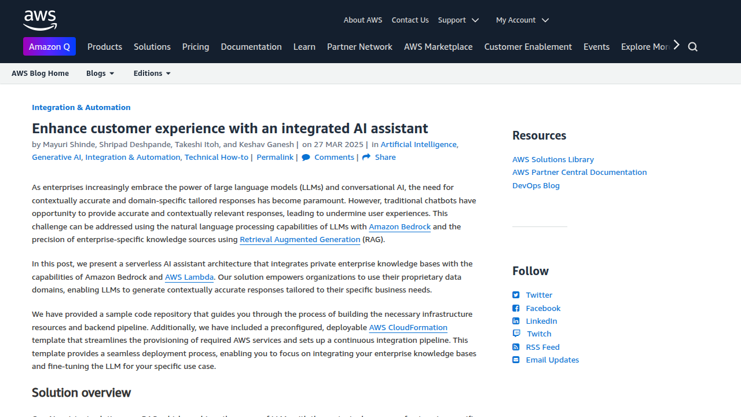Click the date 27 MAR 2025

[339, 145]
